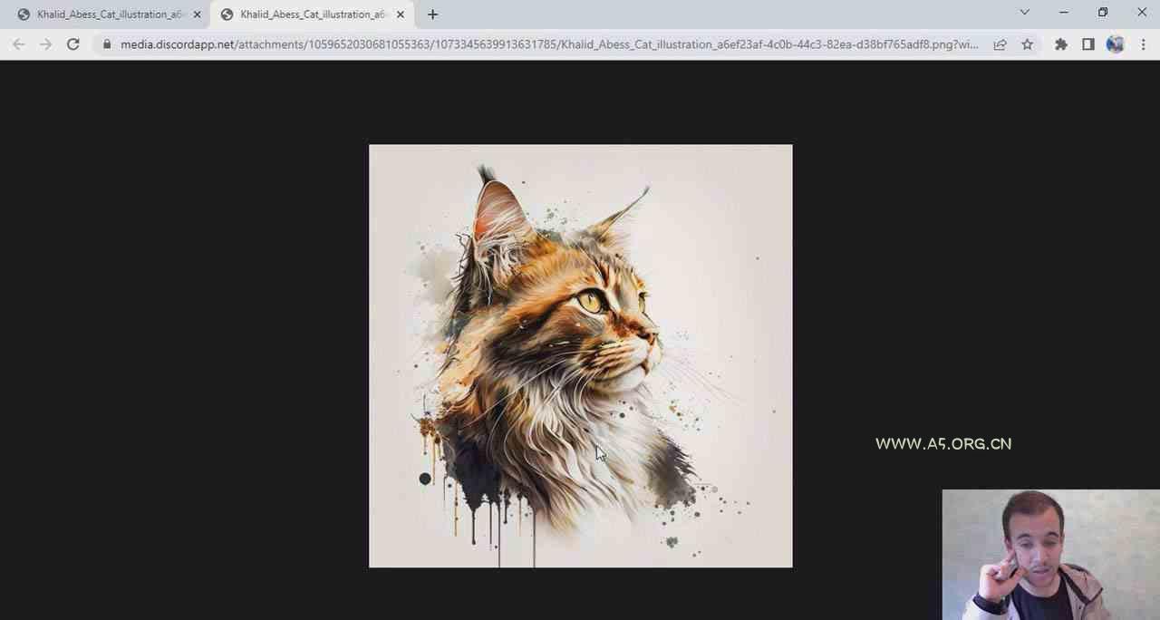Expand the tab search chevron
Image resolution: width=1160 pixels, height=620 pixels.
click(x=1024, y=13)
